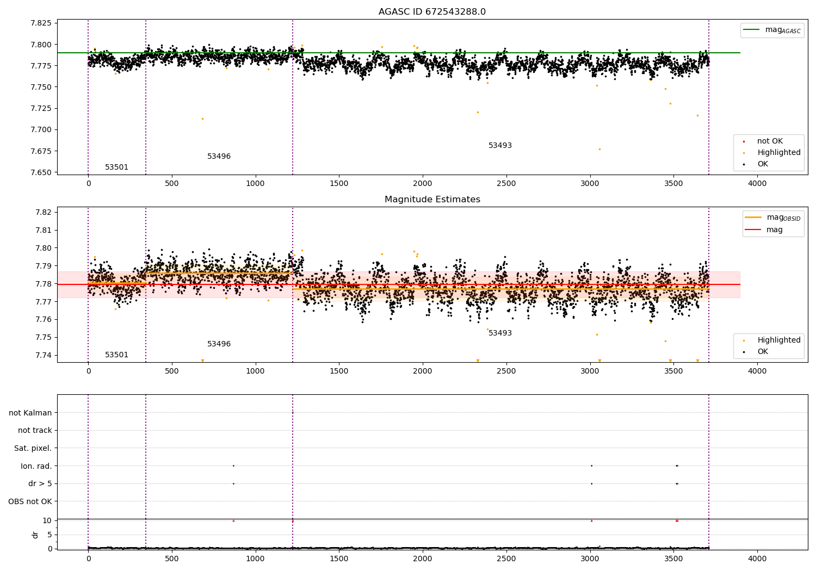This screenshot has height=571, width=816.
Task: Click the red line swatch beside 'mag' legend
Action: pos(753,230)
